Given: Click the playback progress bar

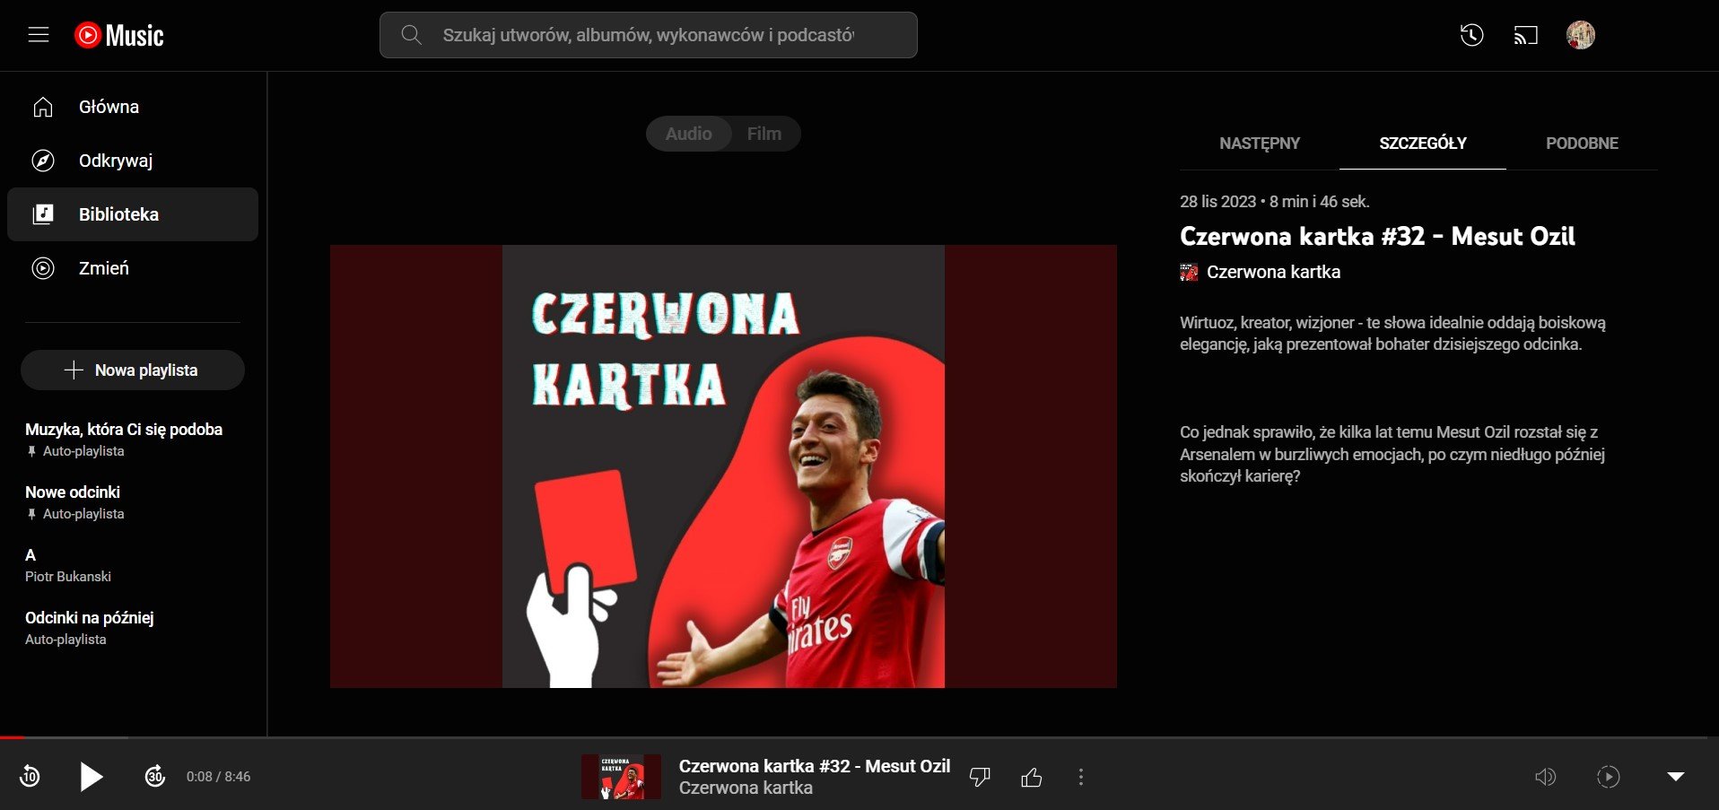Looking at the screenshot, I should [x=859, y=737].
